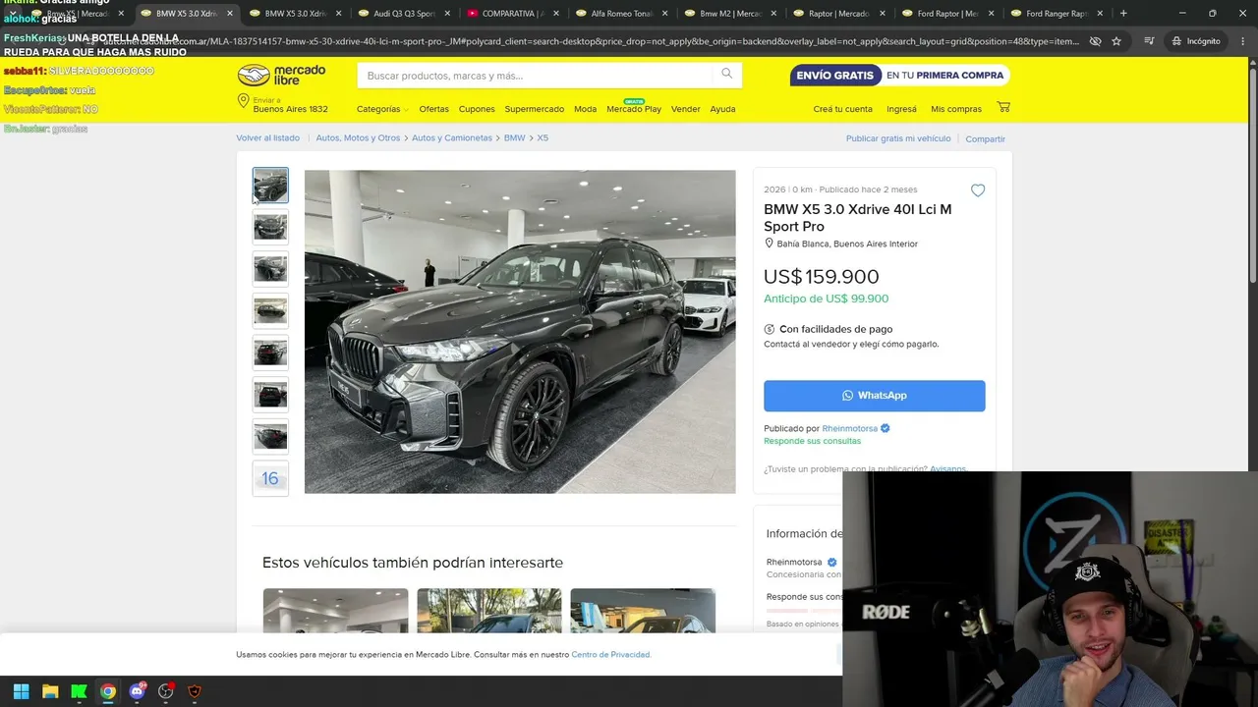Open the Ofertas menu item
The height and width of the screenshot is (707, 1258).
pos(433,109)
